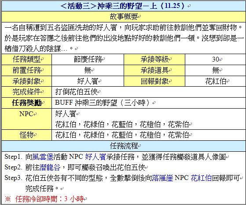Click the story summary's first line text

124,28
